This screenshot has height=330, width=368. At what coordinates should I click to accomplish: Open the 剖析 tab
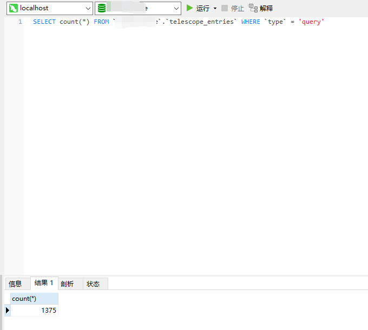(67, 284)
